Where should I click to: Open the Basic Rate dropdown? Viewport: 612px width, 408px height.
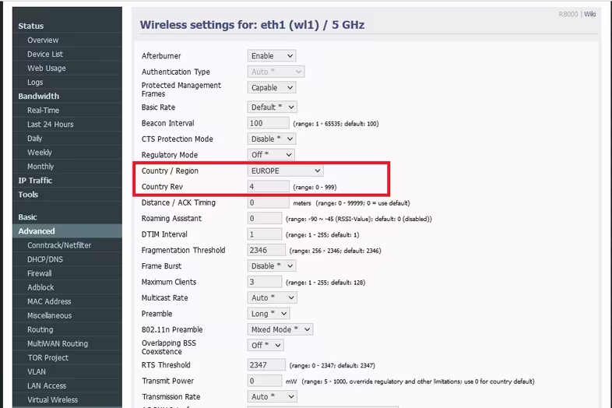(x=272, y=107)
